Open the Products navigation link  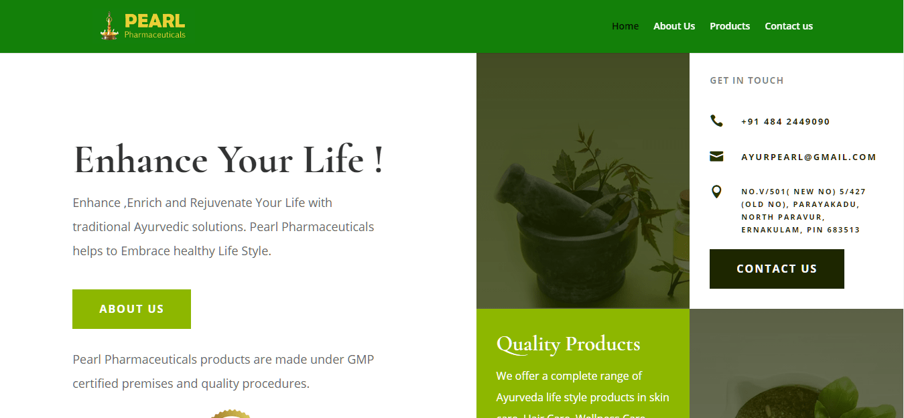coord(730,26)
